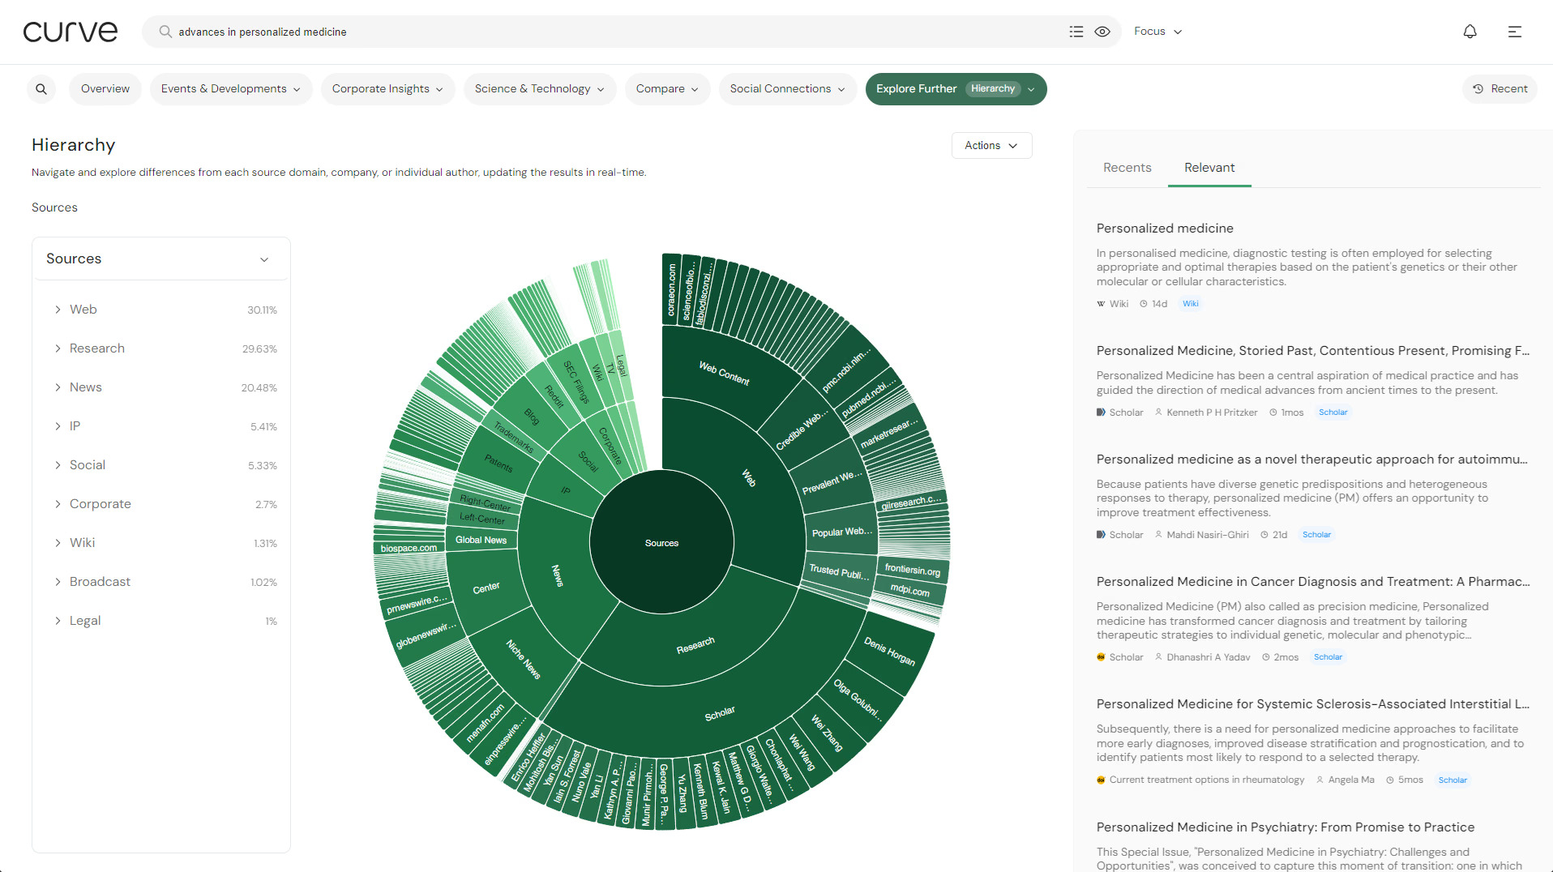Click the scholar source icon on Yadav result

(x=1101, y=657)
